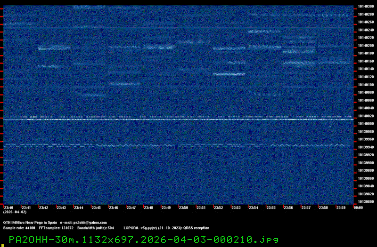This screenshot has width=377, height=247.
Task: Click the 10140060 frequency label
Action: 366,100
